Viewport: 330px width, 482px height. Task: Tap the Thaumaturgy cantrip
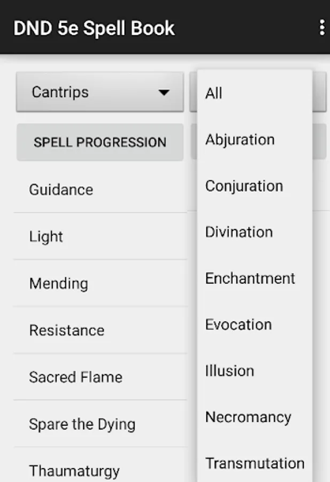pyautogui.click(x=101, y=471)
